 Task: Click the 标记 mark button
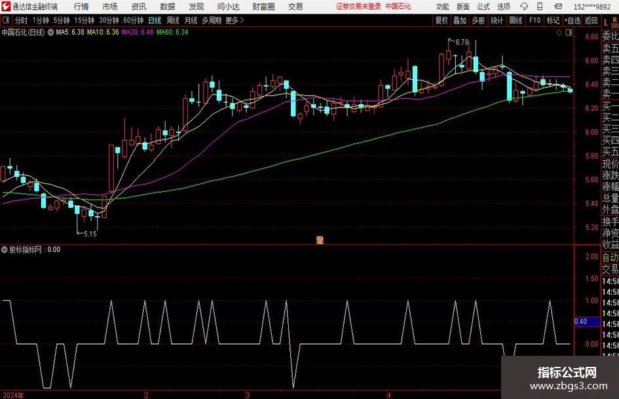pyautogui.click(x=553, y=20)
